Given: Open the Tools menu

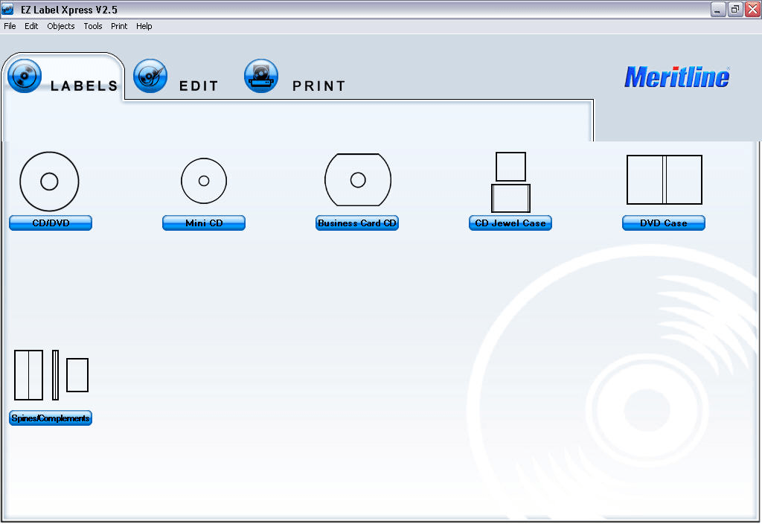Looking at the screenshot, I should pyautogui.click(x=93, y=26).
